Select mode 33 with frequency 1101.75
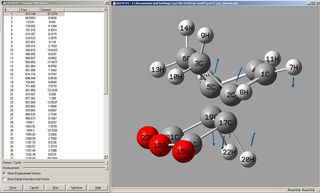Image resolution: width=320 pixels, height=193 pixels. (x=34, y=143)
